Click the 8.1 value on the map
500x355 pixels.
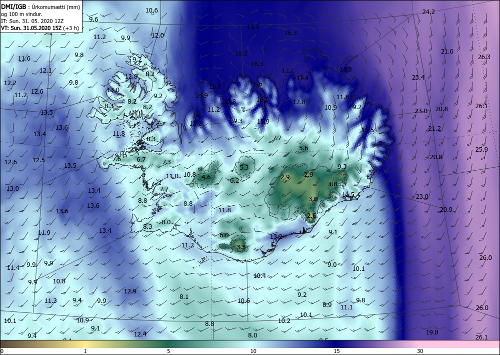[x=183, y=296]
